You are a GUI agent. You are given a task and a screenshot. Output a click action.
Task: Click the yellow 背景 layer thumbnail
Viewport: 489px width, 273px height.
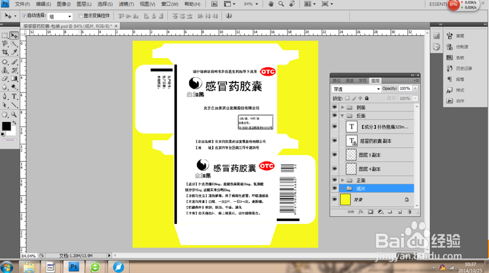pos(345,199)
